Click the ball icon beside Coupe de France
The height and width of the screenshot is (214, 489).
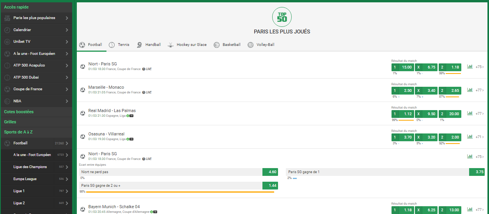tap(7, 89)
